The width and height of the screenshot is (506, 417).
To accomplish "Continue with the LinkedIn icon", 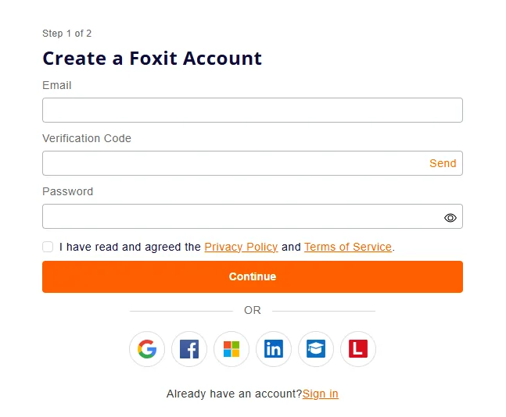I will coord(274,349).
